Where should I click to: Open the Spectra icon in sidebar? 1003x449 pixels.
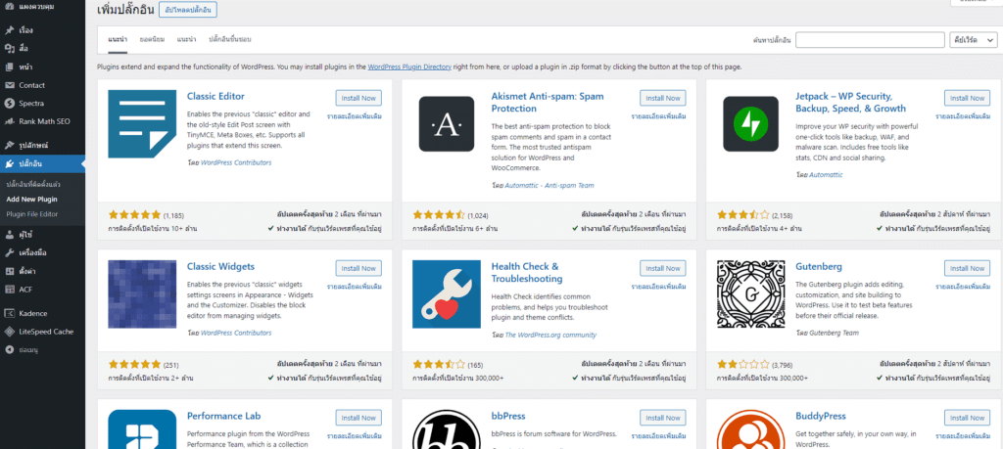point(9,104)
